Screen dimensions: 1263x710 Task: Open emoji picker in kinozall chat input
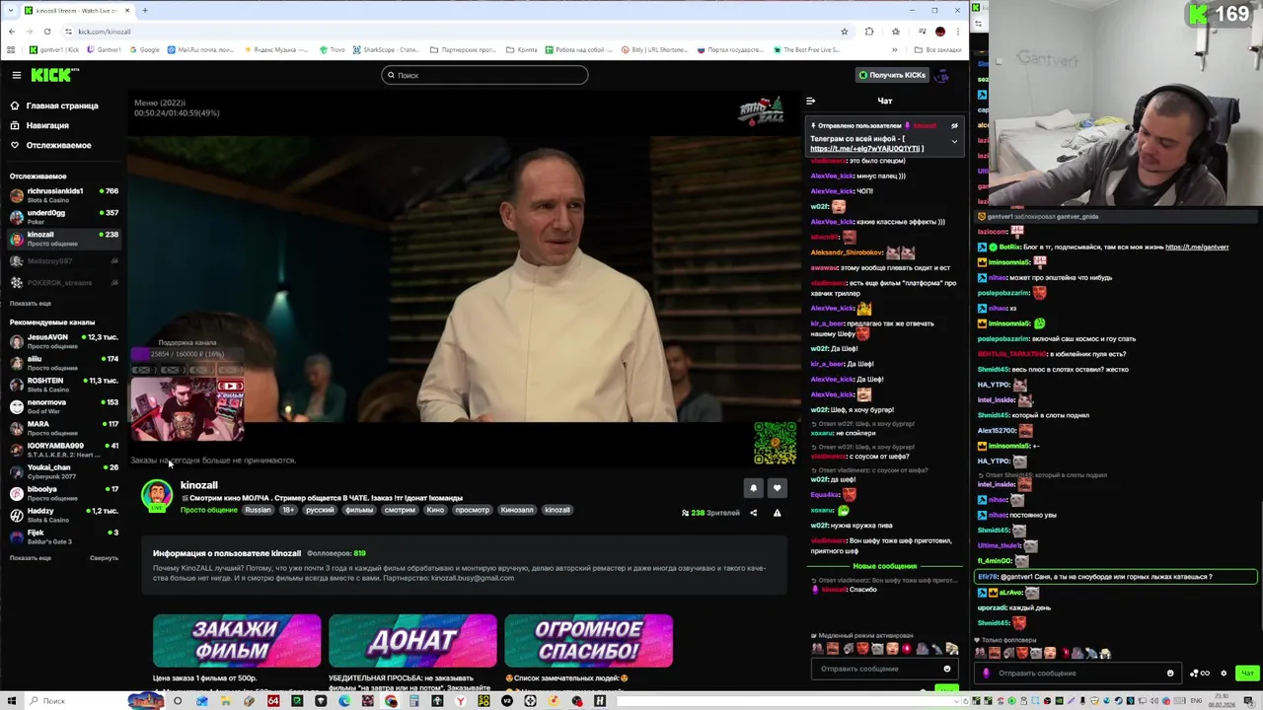click(x=946, y=669)
